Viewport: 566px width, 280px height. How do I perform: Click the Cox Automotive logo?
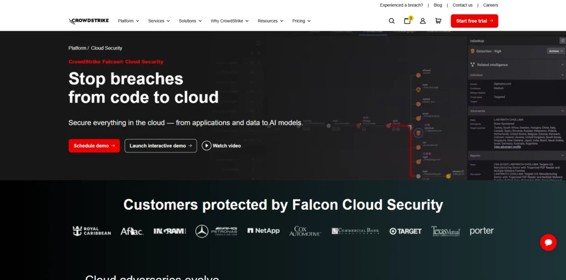[x=305, y=231]
